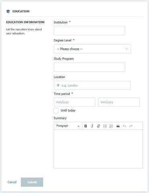Create a numbered list in Summary
149x193 pixels.
click(111, 126)
